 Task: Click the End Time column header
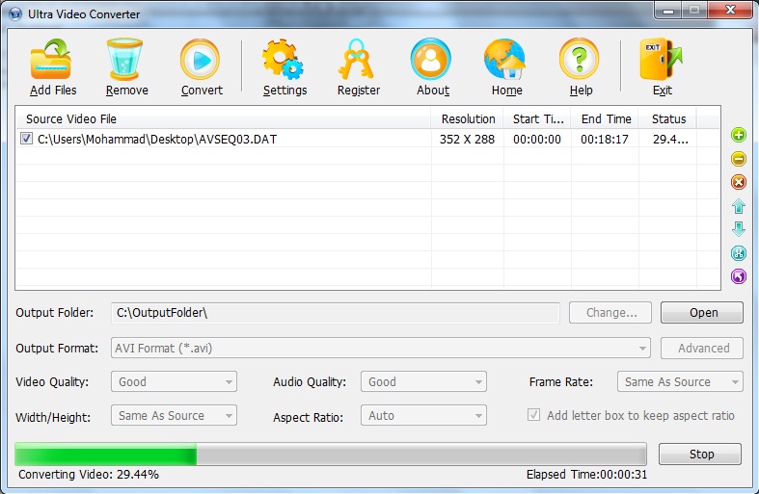[x=605, y=118]
